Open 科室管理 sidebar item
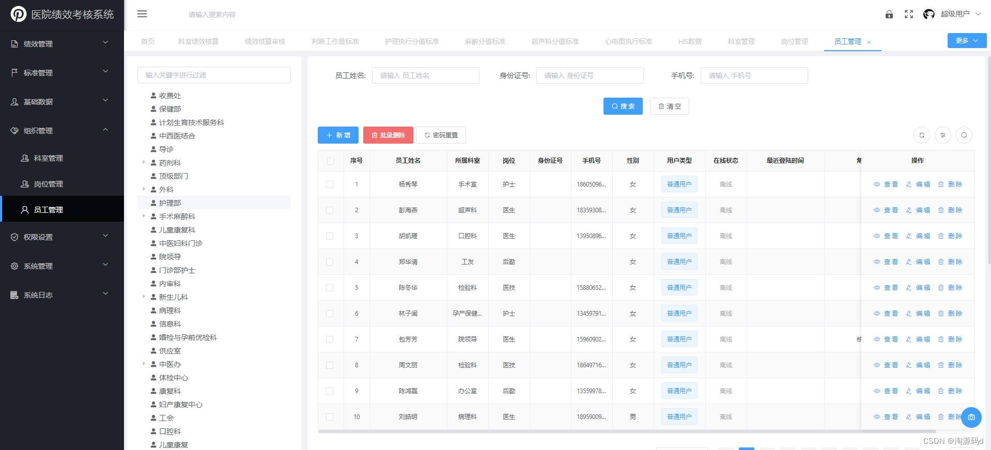The height and width of the screenshot is (450, 991). [62, 158]
